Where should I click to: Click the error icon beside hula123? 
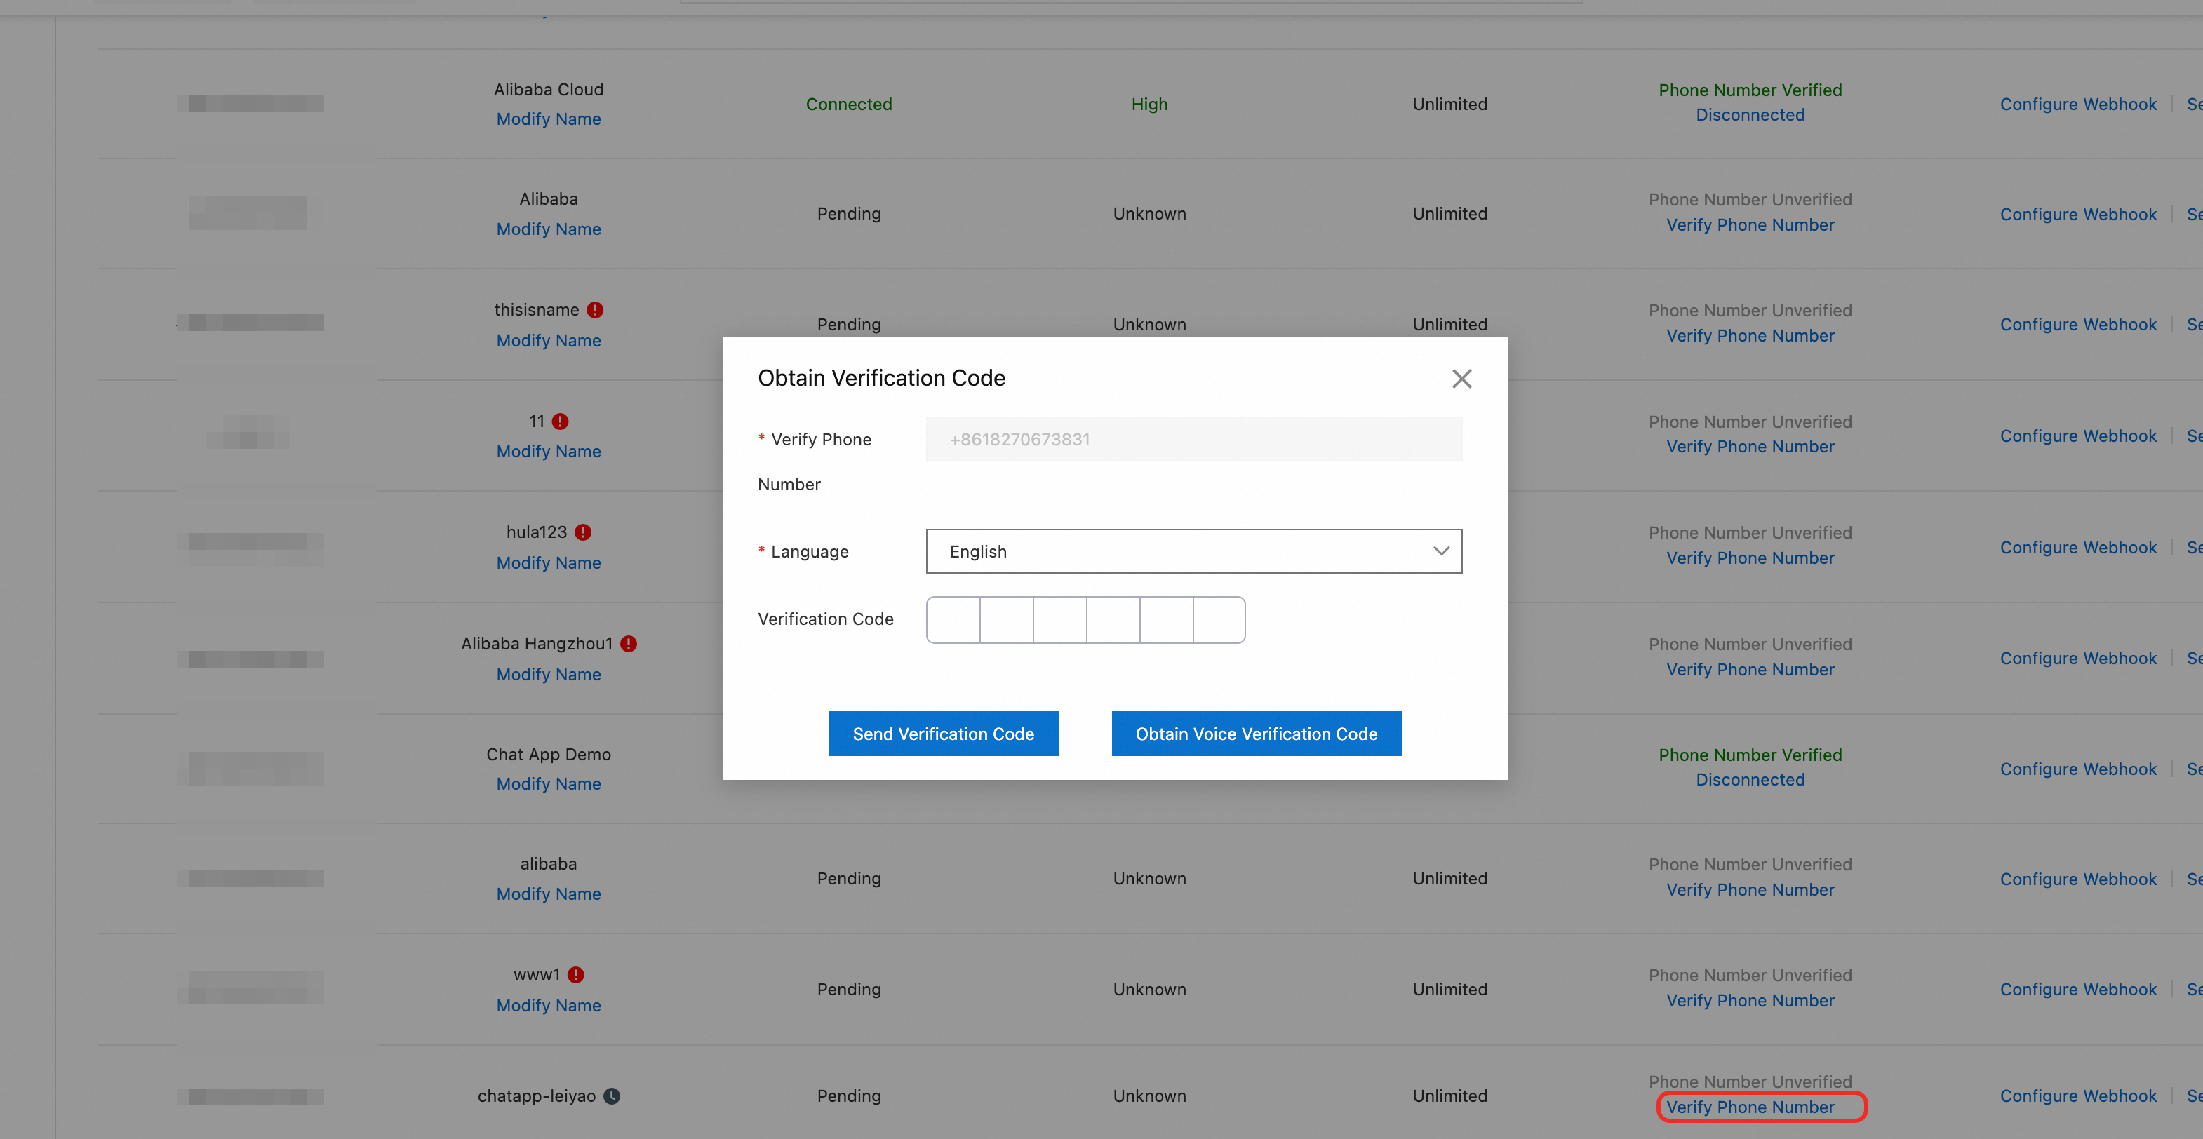(583, 533)
